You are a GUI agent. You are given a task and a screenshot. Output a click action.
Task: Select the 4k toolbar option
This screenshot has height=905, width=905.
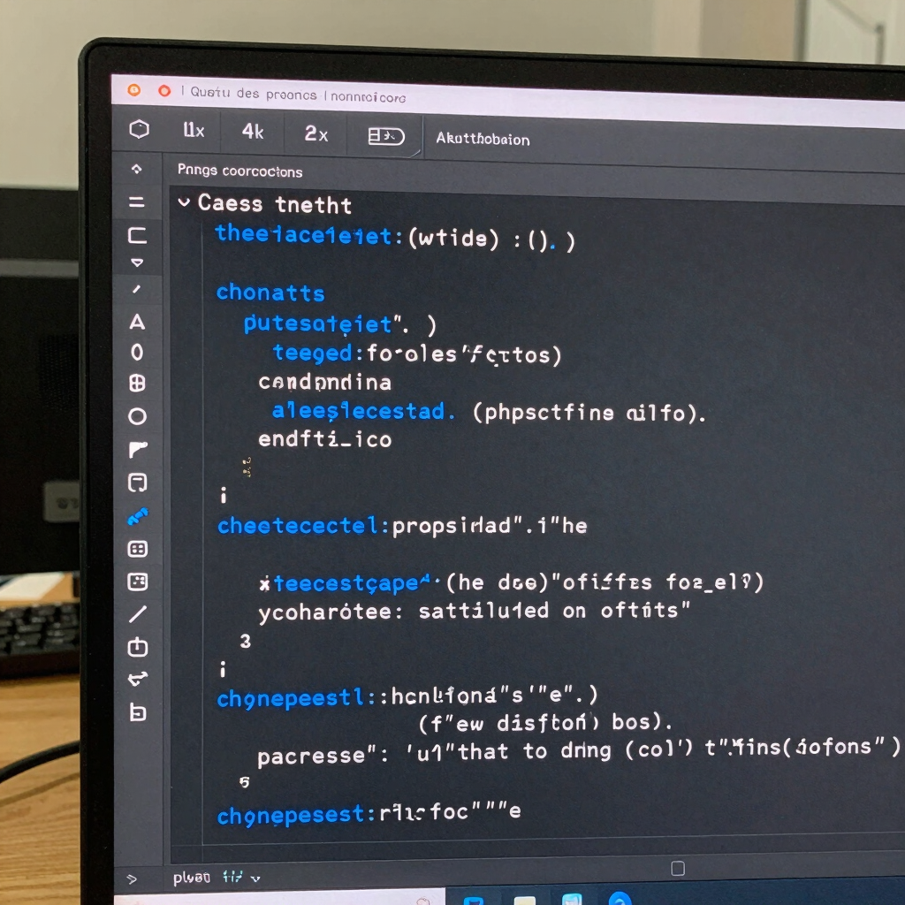[253, 132]
